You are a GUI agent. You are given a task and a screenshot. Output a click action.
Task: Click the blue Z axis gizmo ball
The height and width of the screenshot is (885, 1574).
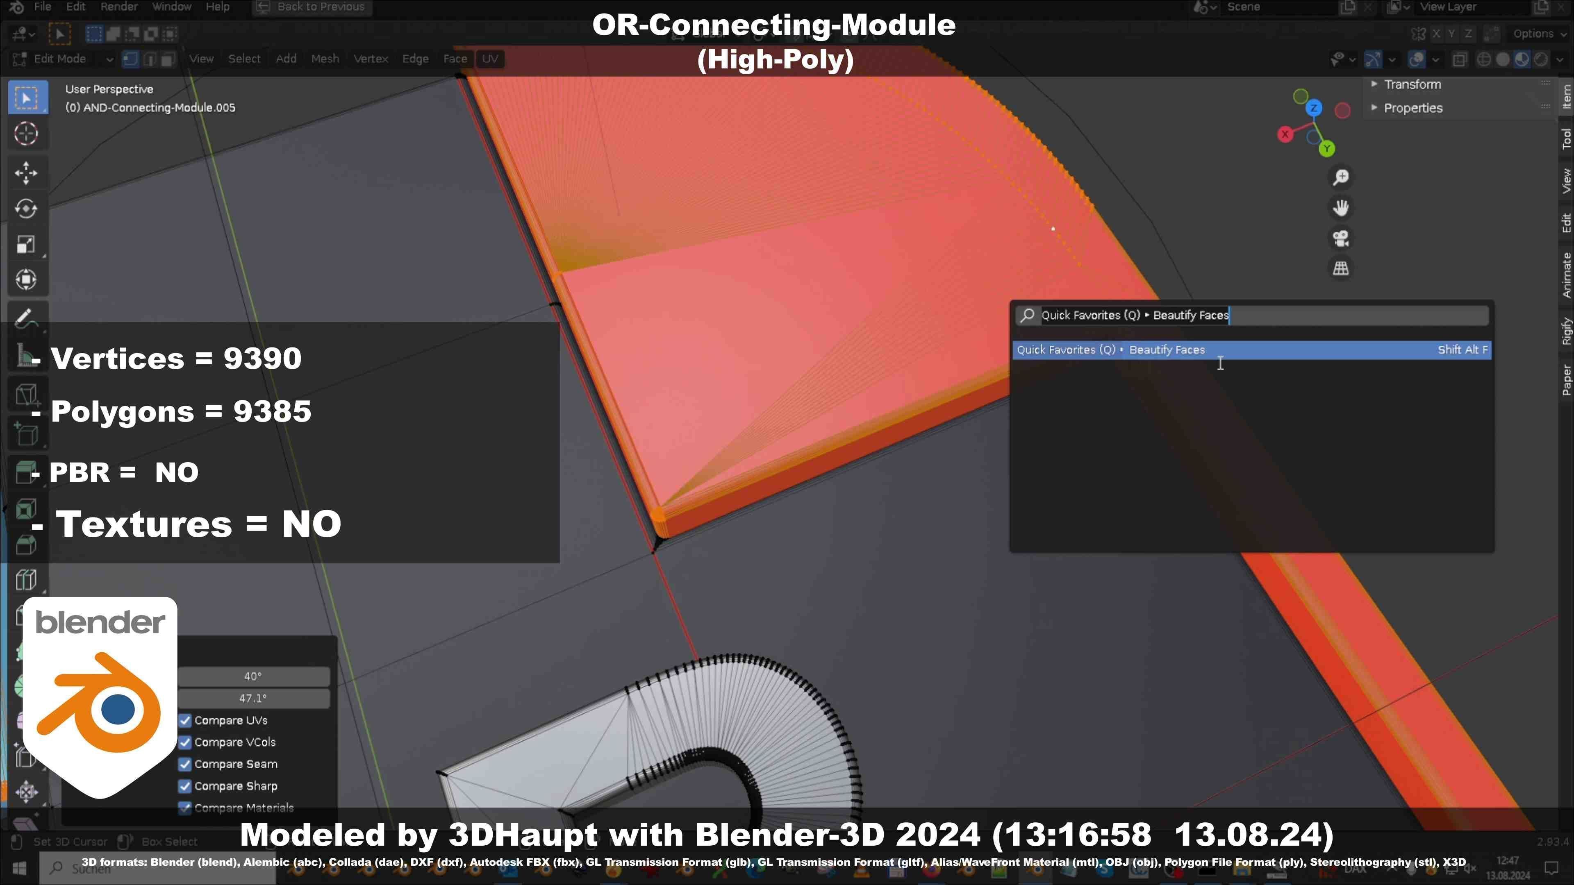pos(1314,108)
